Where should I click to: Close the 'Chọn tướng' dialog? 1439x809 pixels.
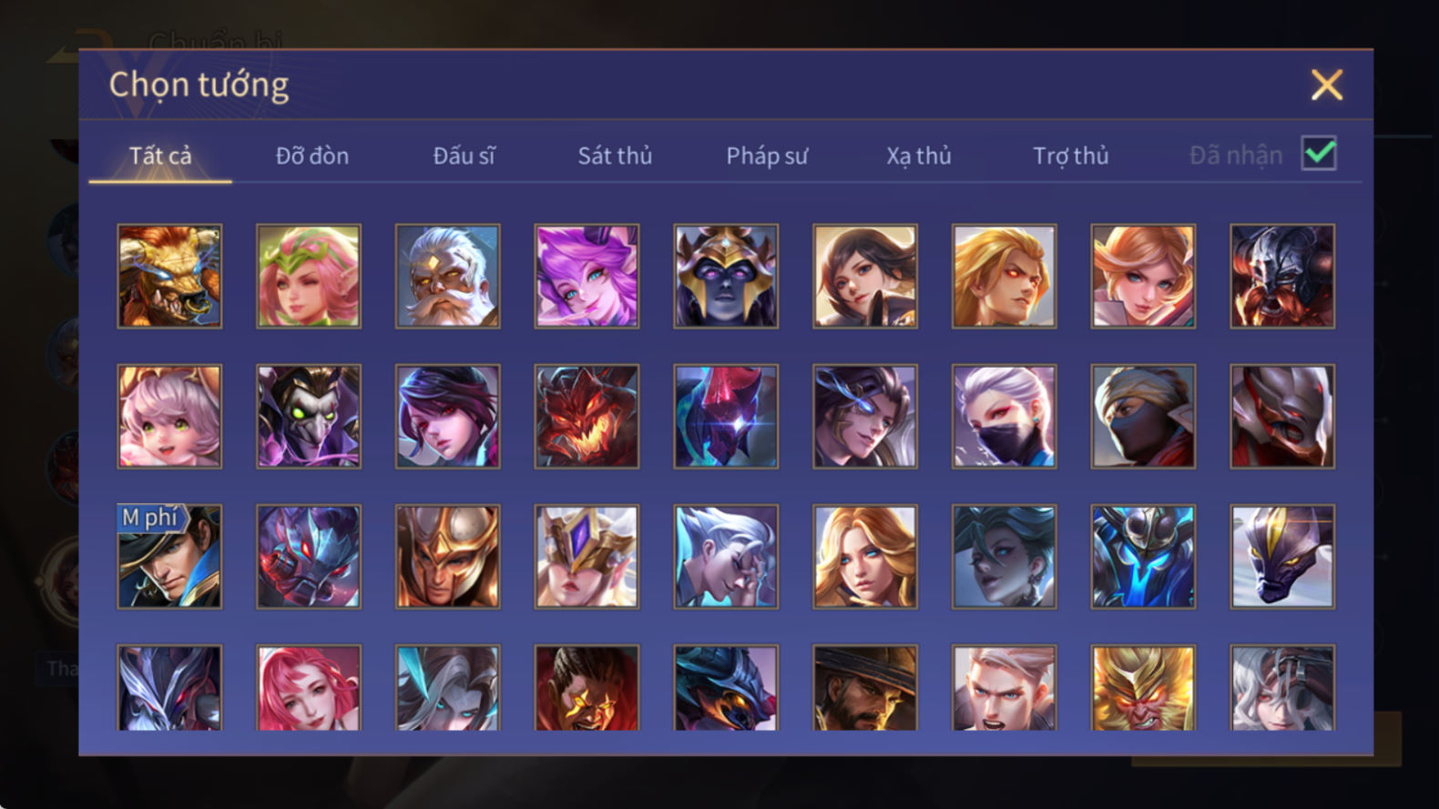click(x=1327, y=85)
